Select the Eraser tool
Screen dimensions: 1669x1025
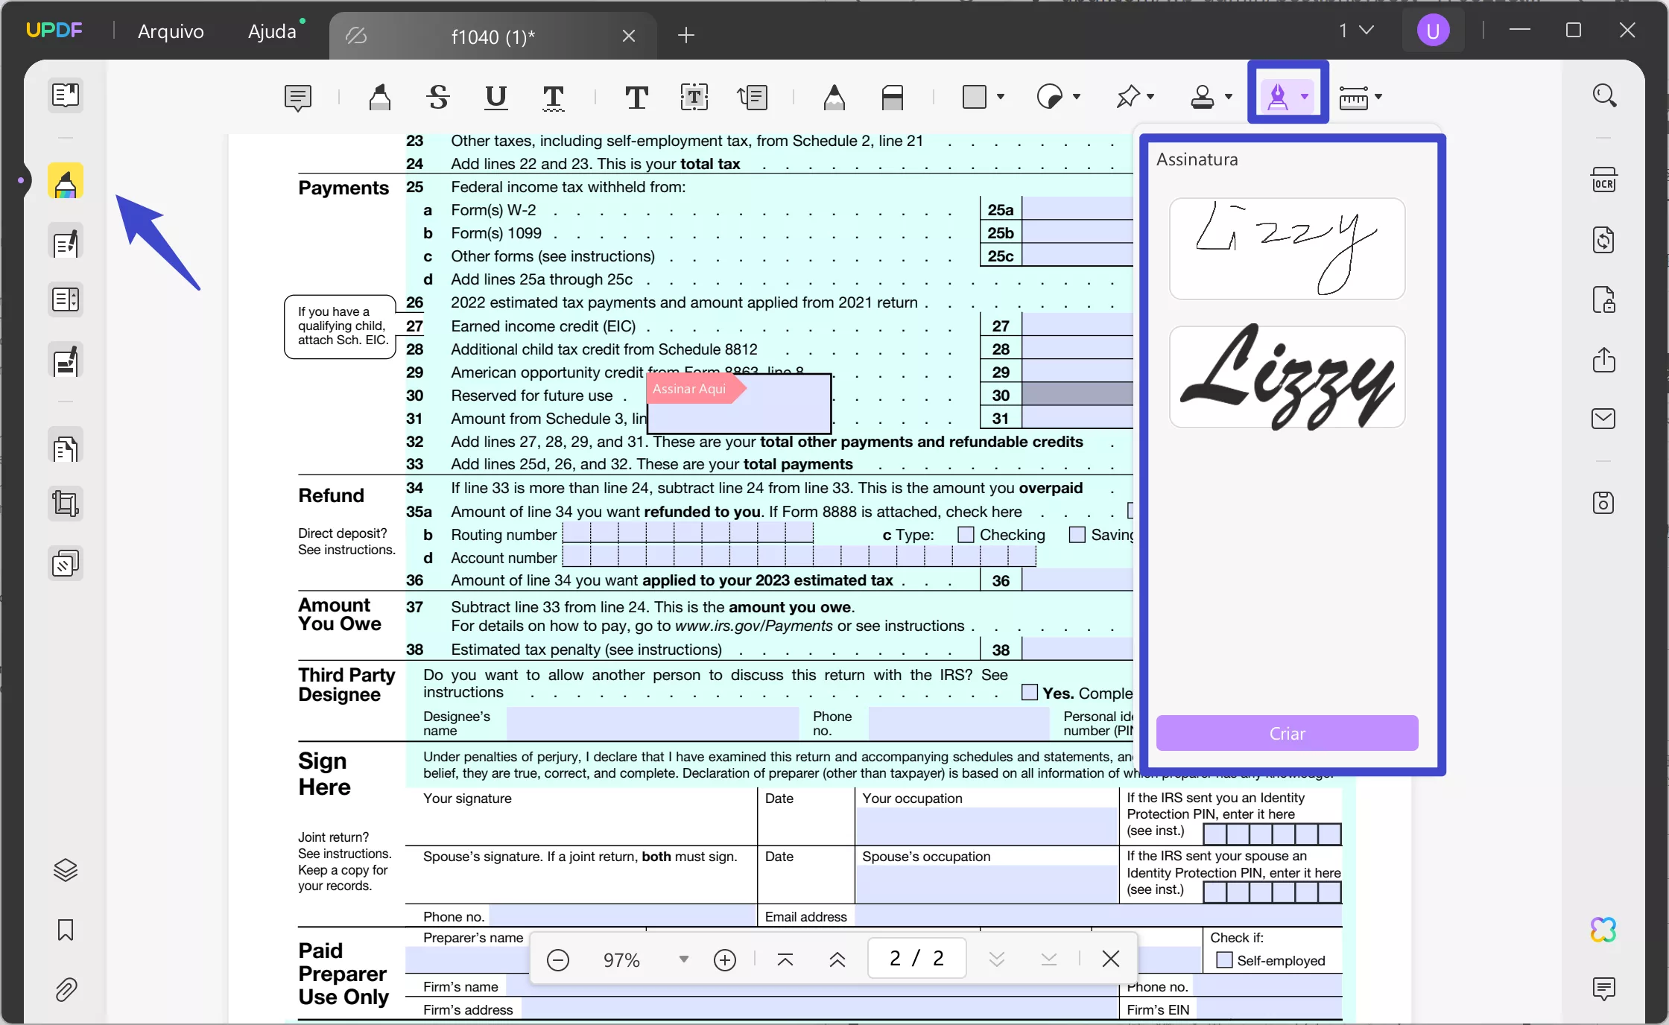(x=893, y=98)
